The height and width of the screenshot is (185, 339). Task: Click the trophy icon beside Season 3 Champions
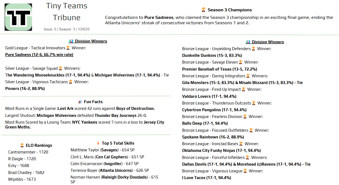[204, 10]
